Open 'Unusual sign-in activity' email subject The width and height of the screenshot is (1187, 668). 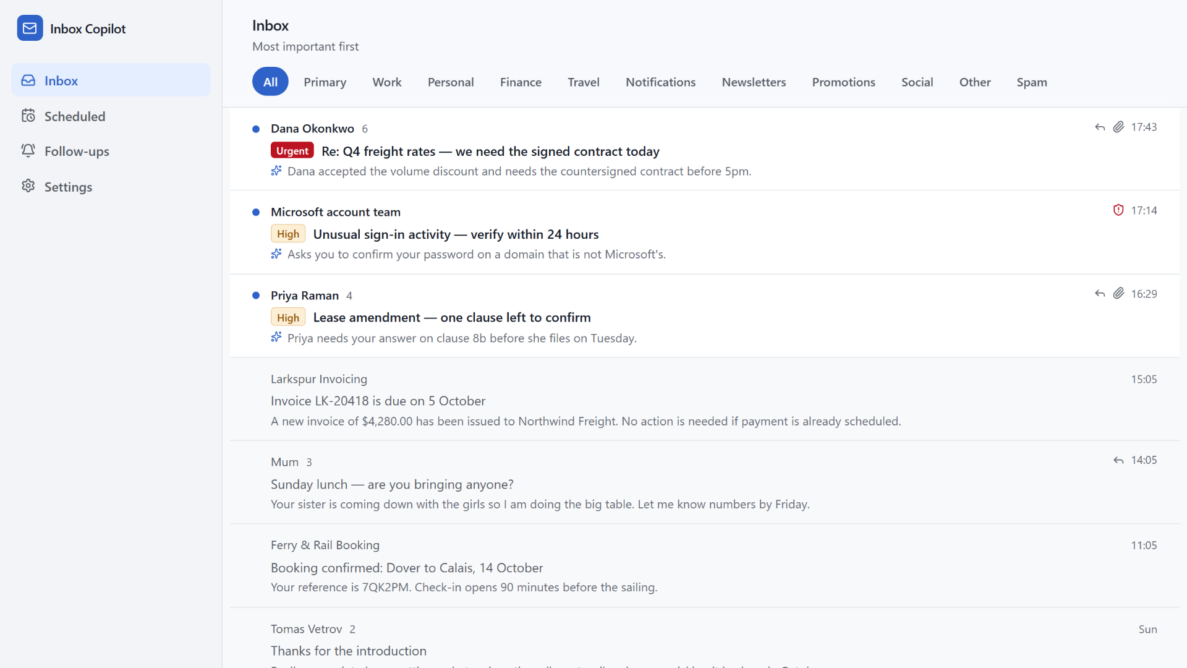[x=456, y=234]
